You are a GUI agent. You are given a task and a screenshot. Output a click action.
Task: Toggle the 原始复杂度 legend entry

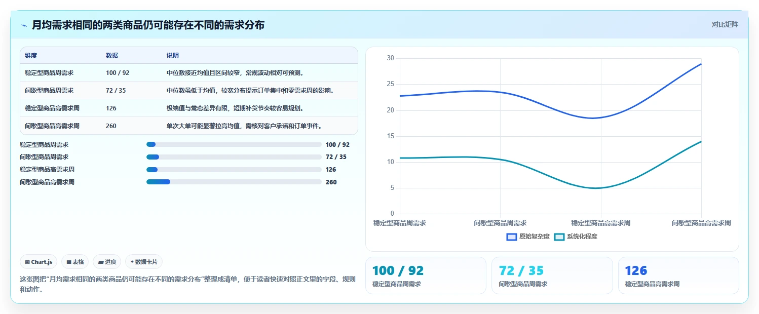528,237
